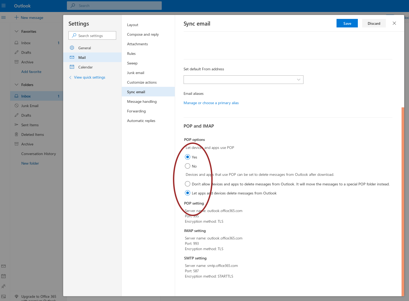Viewport: 409px width, 301px height.
Task: Open the Junk email settings page
Action: click(x=148, y=73)
